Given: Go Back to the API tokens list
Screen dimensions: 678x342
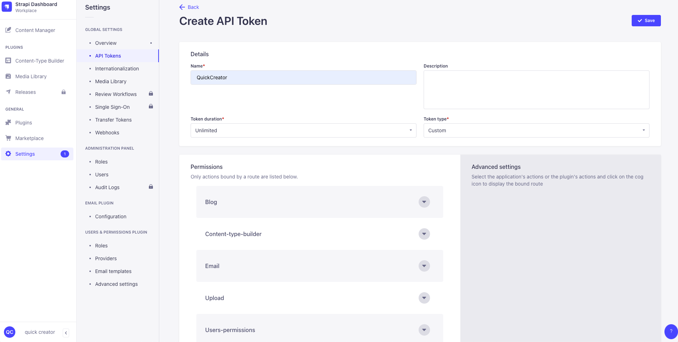Looking at the screenshot, I should click(189, 7).
